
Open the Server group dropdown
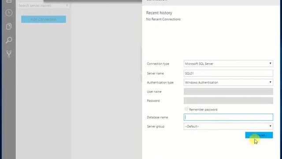[228, 126]
